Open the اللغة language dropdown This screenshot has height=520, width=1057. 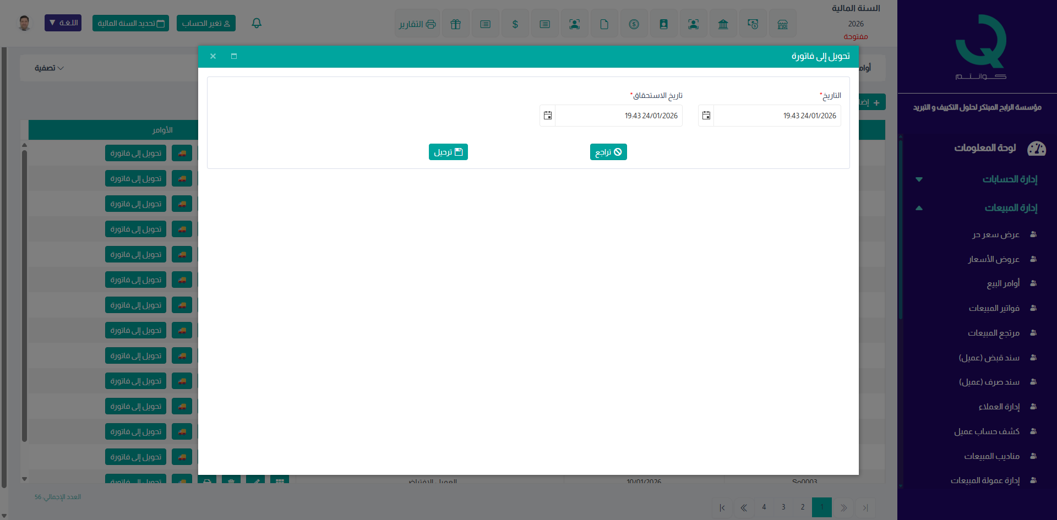[x=63, y=23]
